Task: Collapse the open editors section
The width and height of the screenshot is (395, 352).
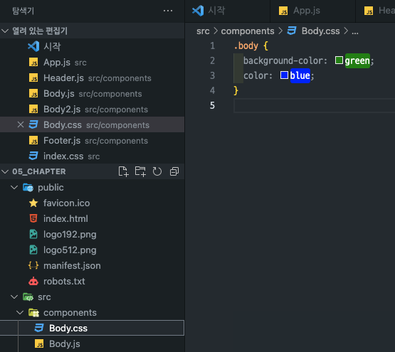Action: pyautogui.click(x=5, y=31)
